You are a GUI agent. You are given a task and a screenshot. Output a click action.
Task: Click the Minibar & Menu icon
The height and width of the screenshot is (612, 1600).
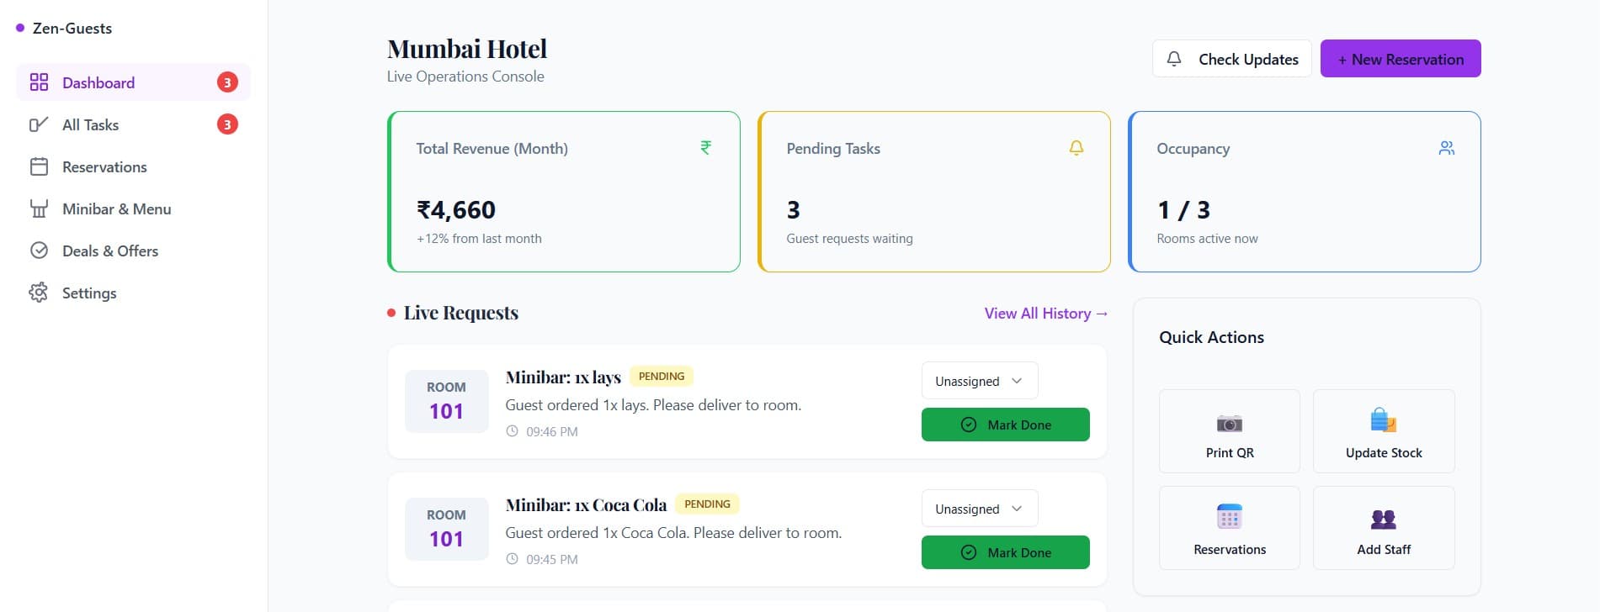point(39,208)
